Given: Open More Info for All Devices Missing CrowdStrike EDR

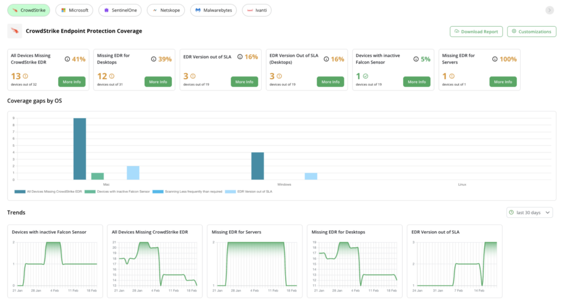Looking at the screenshot, I should click(x=72, y=82).
